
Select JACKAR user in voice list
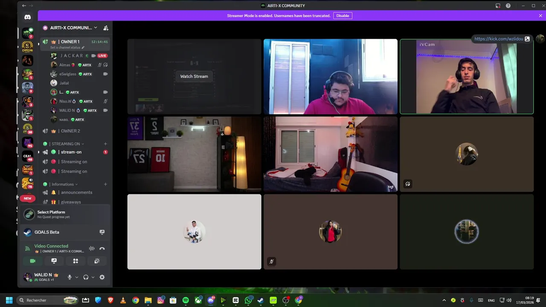pos(79,56)
